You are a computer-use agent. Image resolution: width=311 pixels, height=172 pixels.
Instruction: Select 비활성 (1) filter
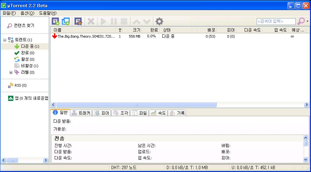pyautogui.click(x=26, y=66)
